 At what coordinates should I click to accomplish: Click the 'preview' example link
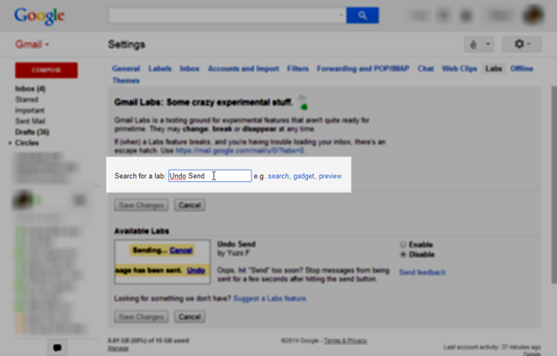coord(330,176)
